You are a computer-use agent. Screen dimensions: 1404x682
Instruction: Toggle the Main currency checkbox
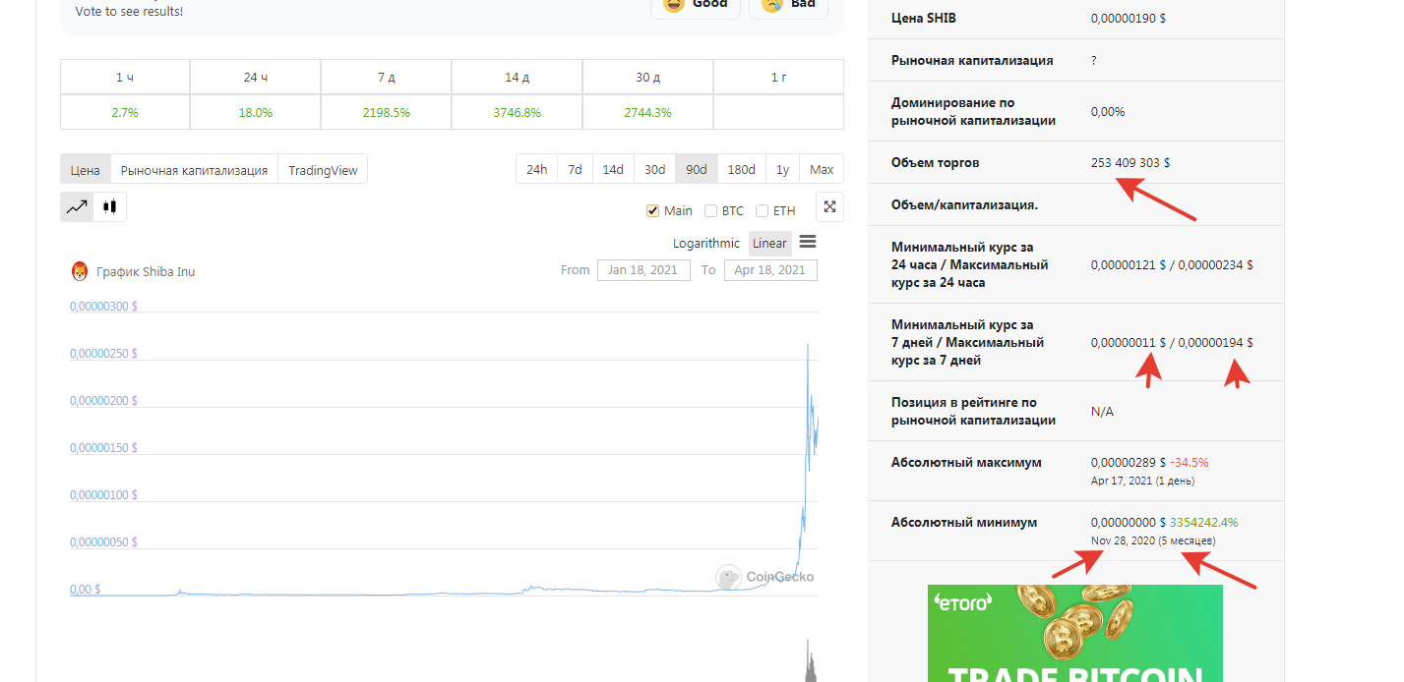(x=652, y=210)
